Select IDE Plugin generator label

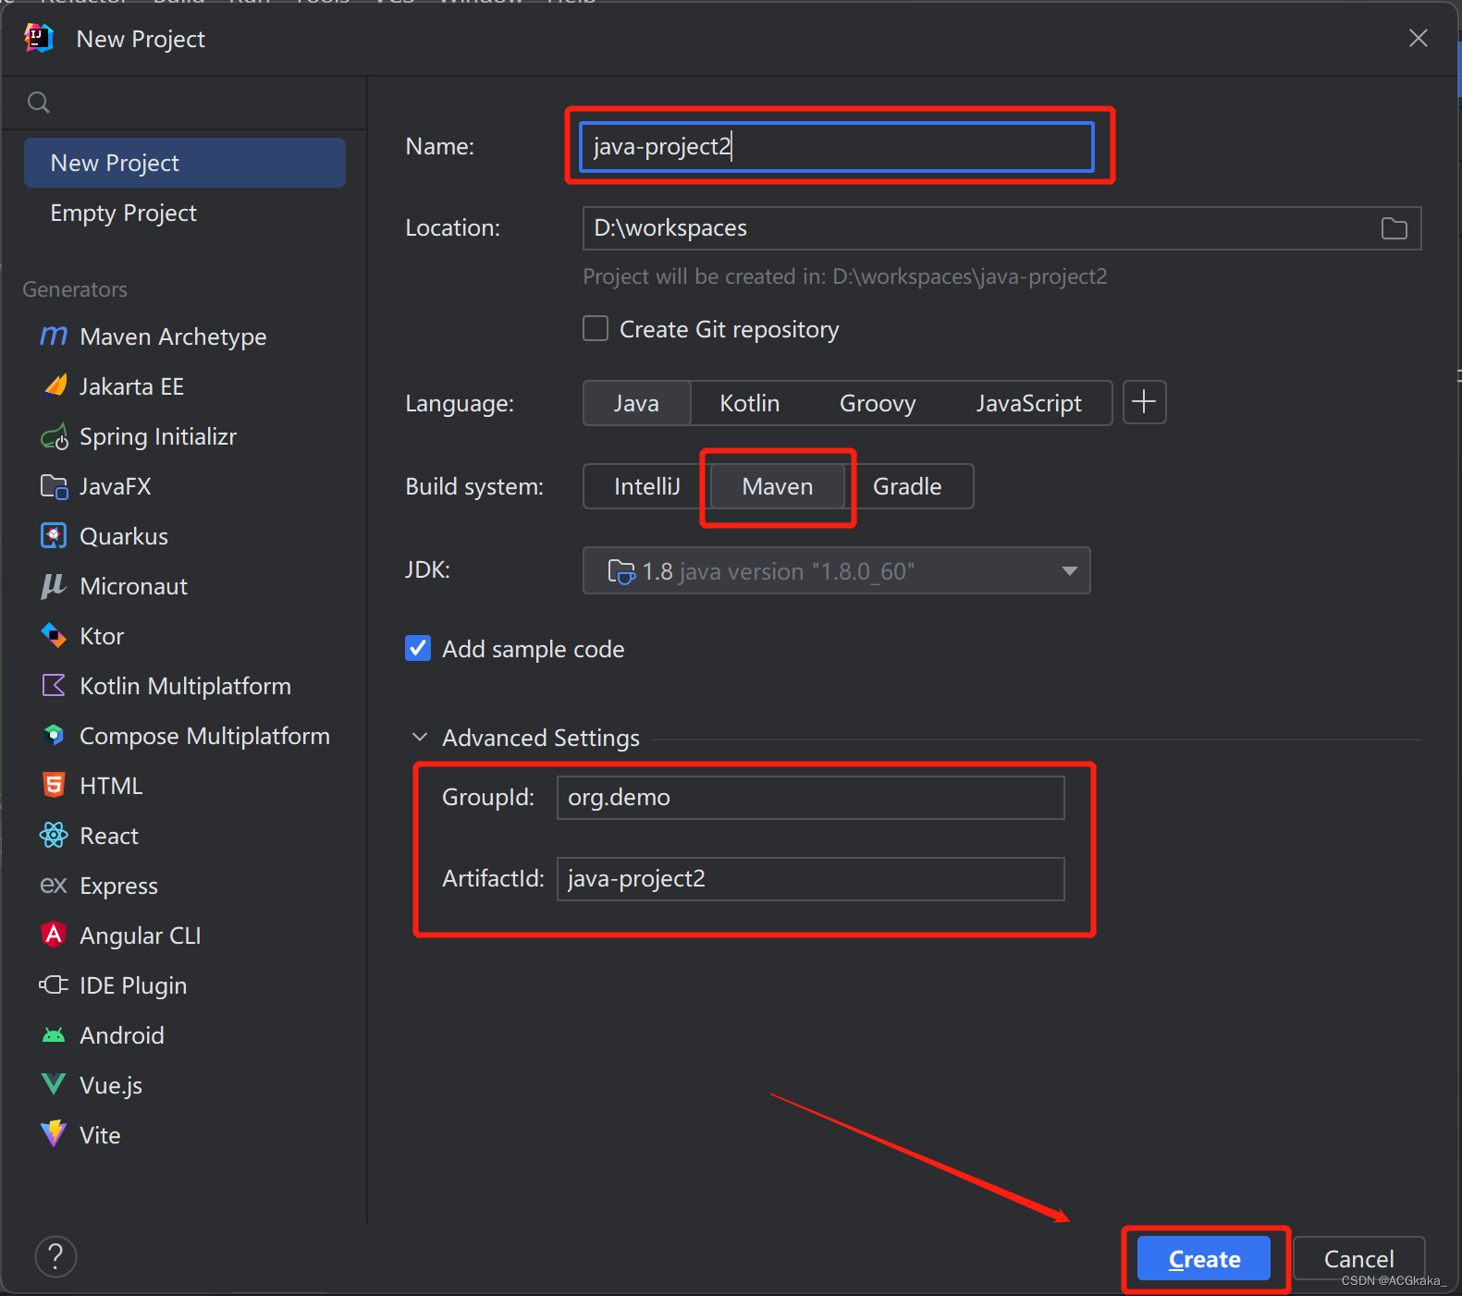click(x=133, y=985)
